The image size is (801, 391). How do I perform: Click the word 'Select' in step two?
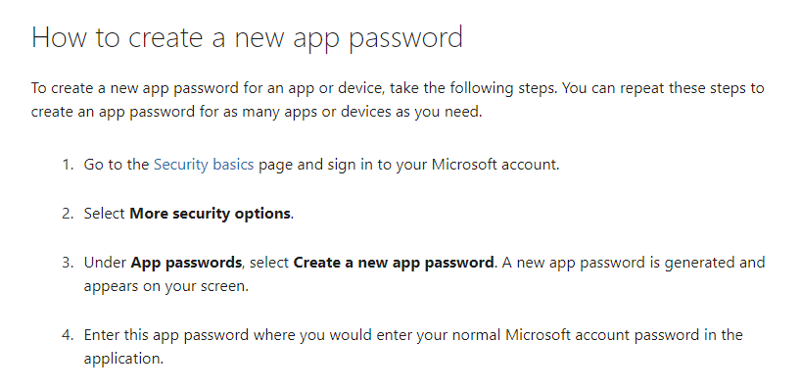pyautogui.click(x=105, y=214)
